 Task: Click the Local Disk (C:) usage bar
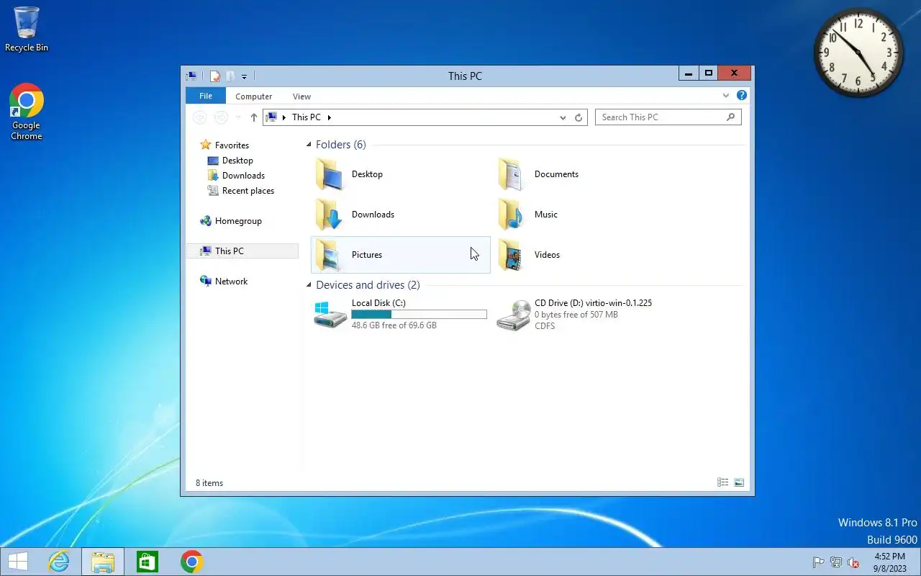(x=419, y=315)
